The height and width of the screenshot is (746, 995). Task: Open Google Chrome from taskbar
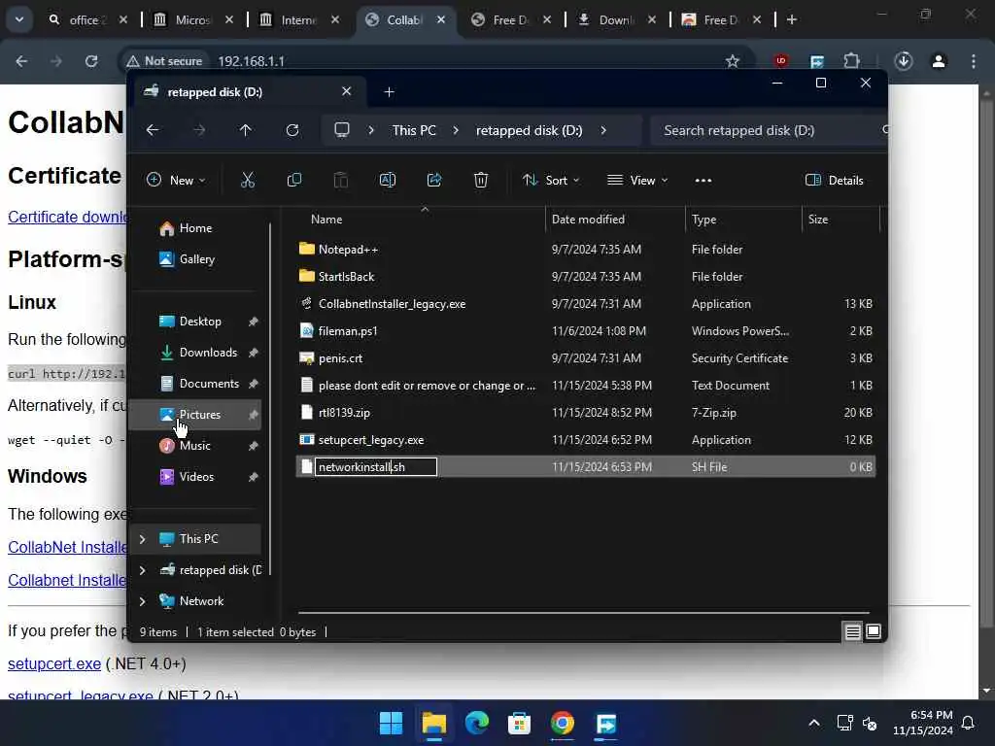tap(563, 723)
